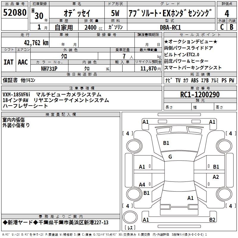Select the sales point スマートパーキングアシスト

(x=193, y=68)
